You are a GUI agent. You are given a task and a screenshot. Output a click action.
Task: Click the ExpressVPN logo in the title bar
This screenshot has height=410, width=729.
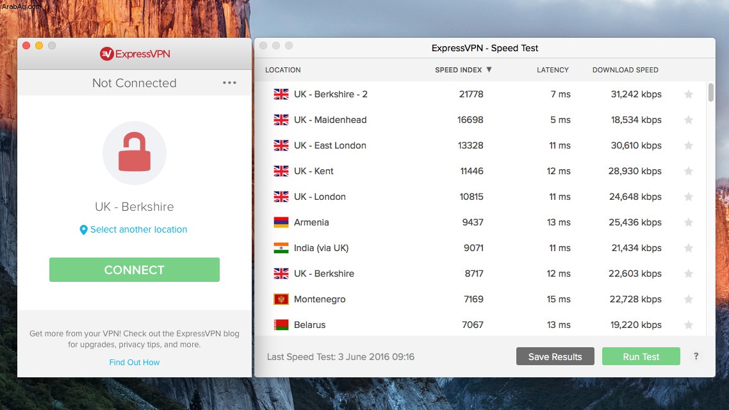(135, 54)
